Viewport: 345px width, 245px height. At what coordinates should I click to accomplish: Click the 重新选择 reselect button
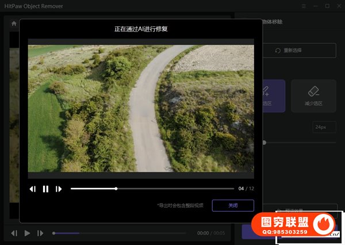coord(296,51)
